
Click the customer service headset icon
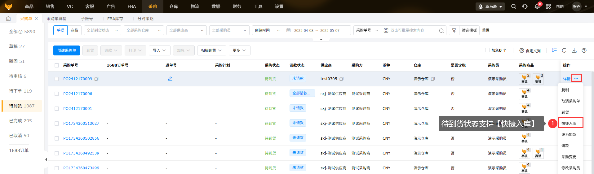tap(525, 7)
